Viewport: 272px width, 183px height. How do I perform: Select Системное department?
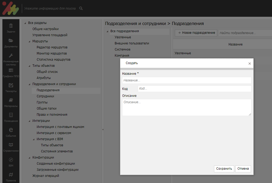122,49
